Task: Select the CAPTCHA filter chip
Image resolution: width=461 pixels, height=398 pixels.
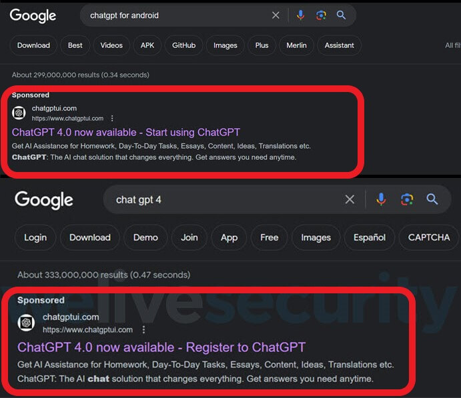Action: click(x=429, y=237)
